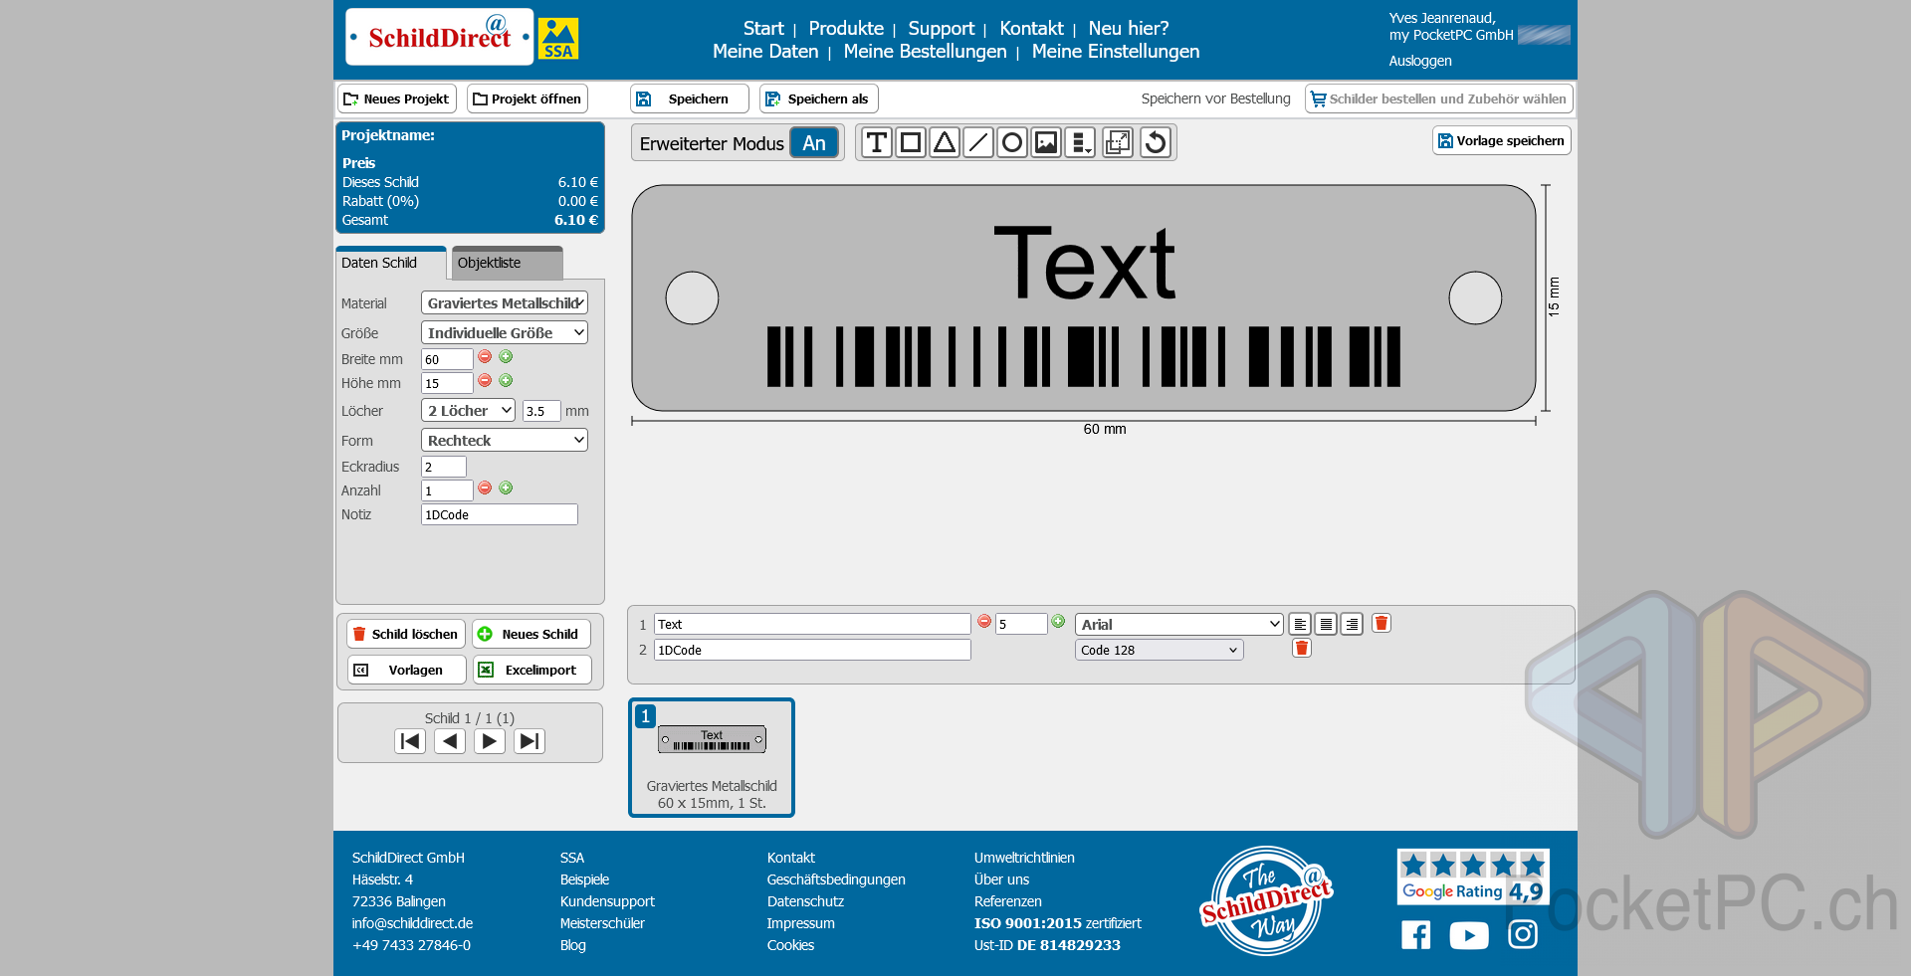Click Neues Projekt button

coord(397,98)
